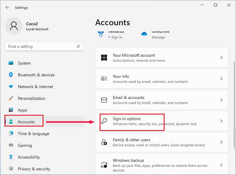The width and height of the screenshot is (236, 175).
Task: Click the Family & other users icon
Action: click(104, 142)
